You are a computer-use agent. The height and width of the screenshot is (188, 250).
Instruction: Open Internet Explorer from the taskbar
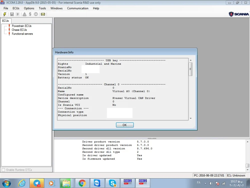[x=21, y=183]
